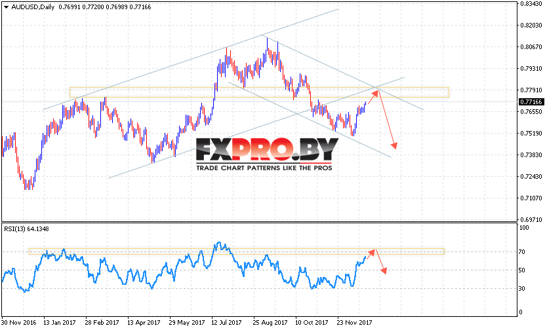Image resolution: width=545 pixels, height=330 pixels.
Task: Click the RSI scale value 50
Action: 522,270
